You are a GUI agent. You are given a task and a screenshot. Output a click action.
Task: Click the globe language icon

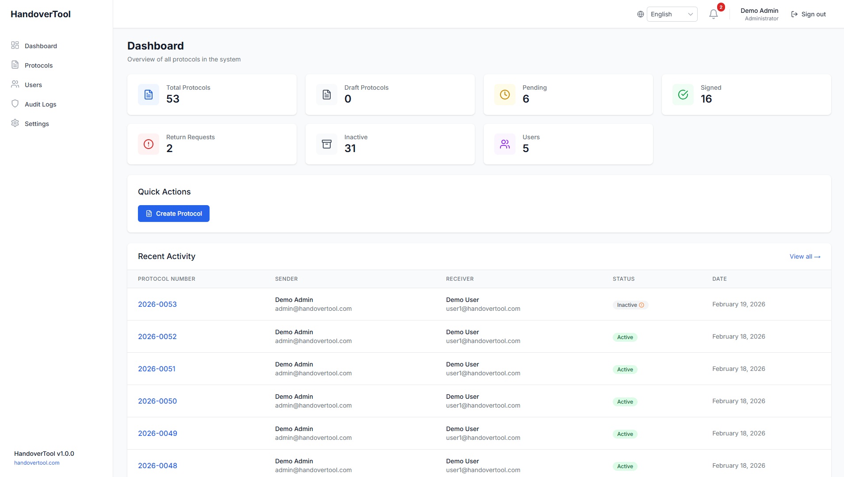click(x=640, y=14)
